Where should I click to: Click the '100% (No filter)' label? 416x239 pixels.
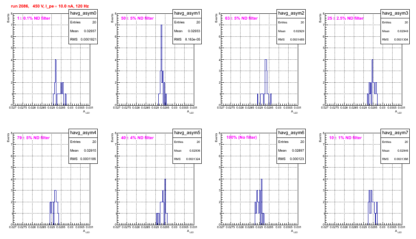tap(241, 137)
